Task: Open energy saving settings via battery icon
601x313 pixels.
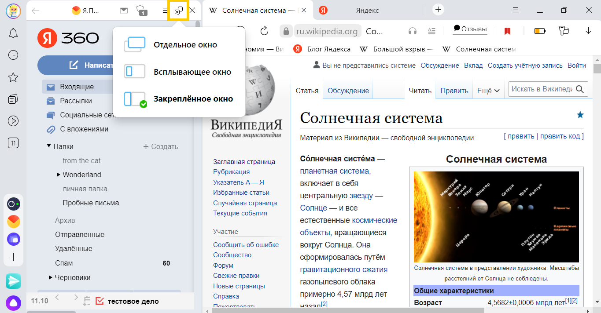Action: (x=539, y=31)
